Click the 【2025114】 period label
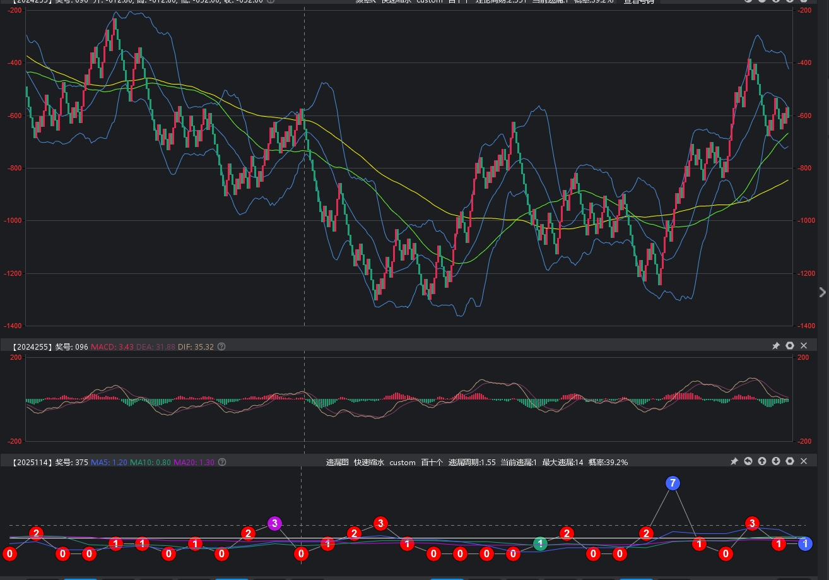829x580 pixels. 32,463
